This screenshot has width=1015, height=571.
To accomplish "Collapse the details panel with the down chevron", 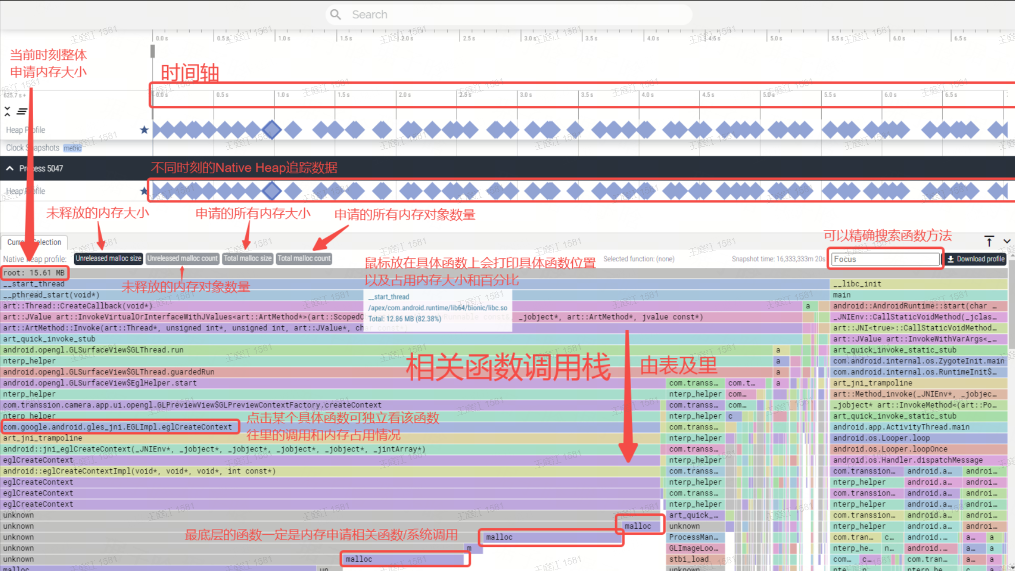I will point(1007,241).
